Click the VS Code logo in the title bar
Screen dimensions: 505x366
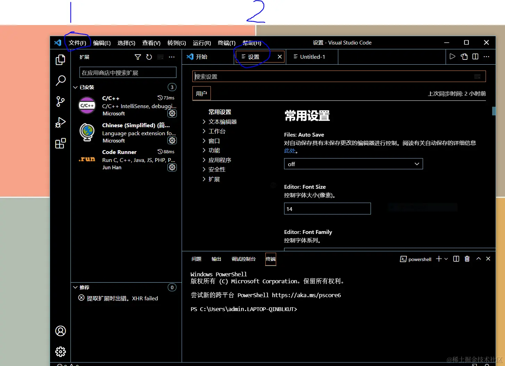58,43
